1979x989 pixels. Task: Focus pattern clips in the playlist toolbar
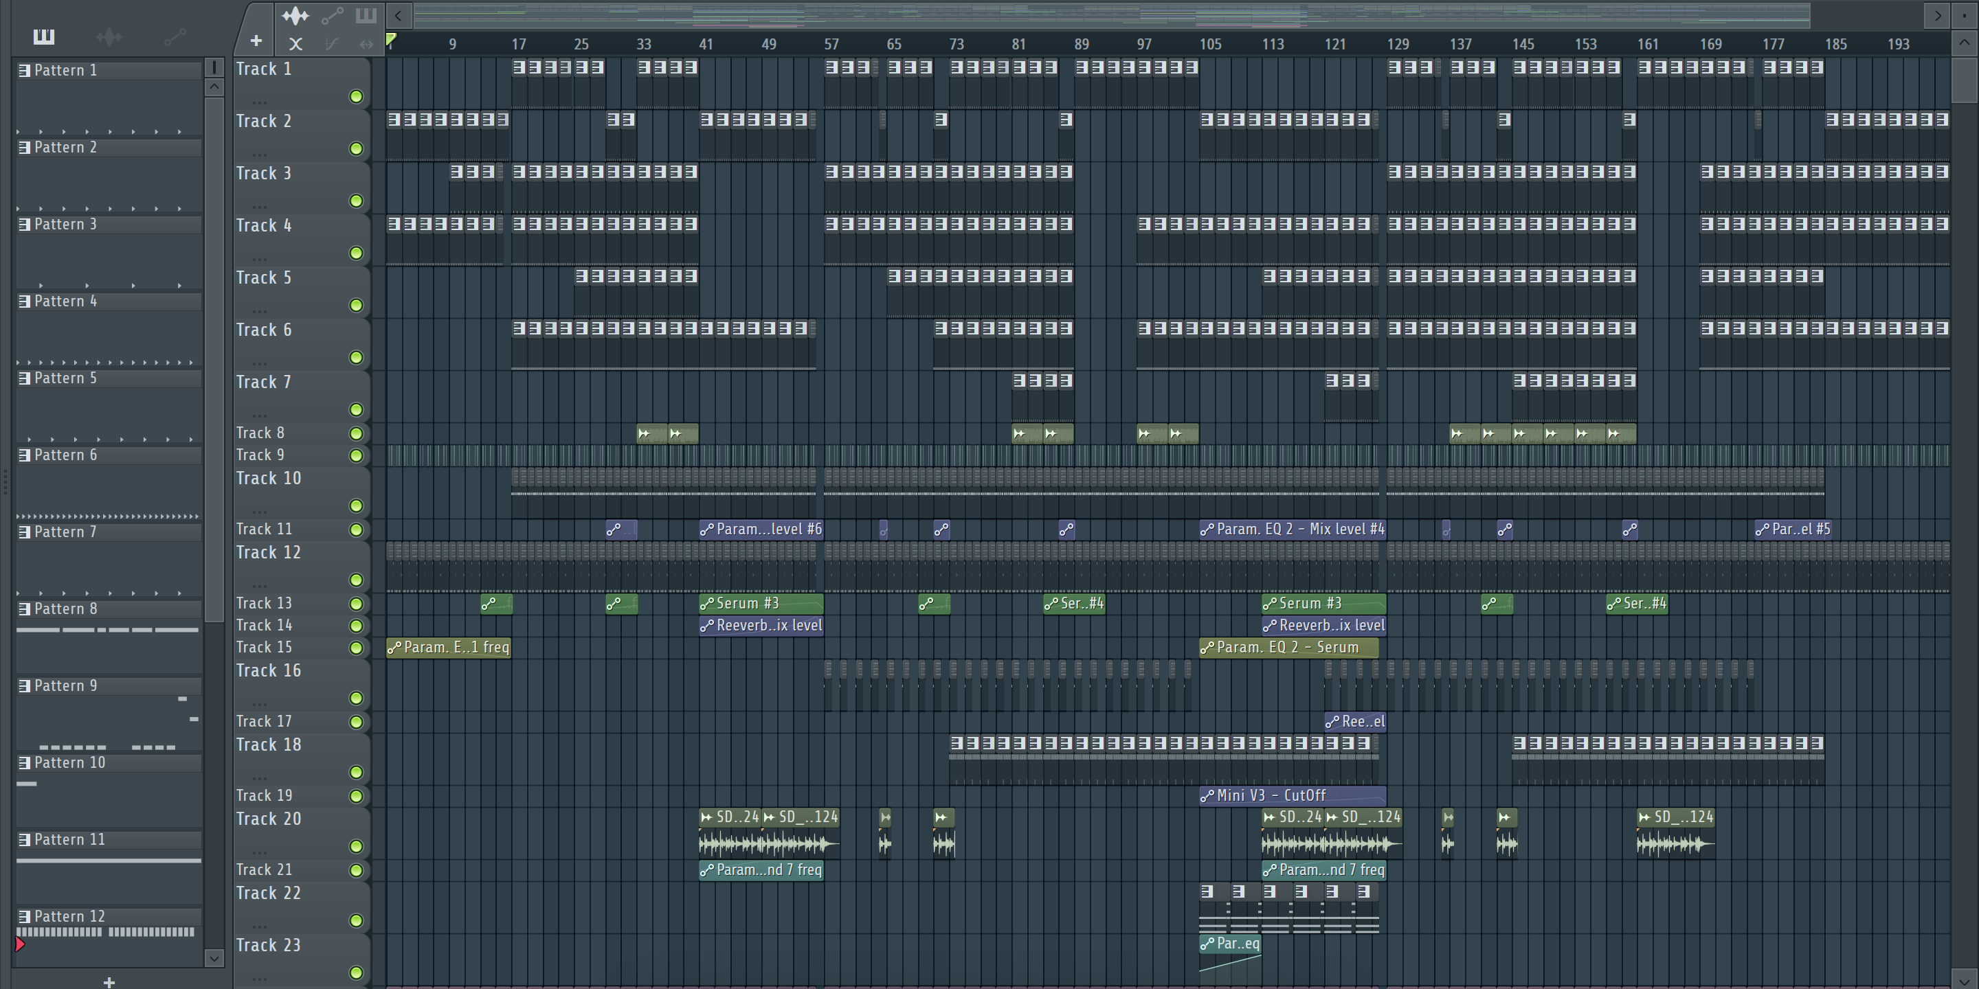pyautogui.click(x=366, y=15)
